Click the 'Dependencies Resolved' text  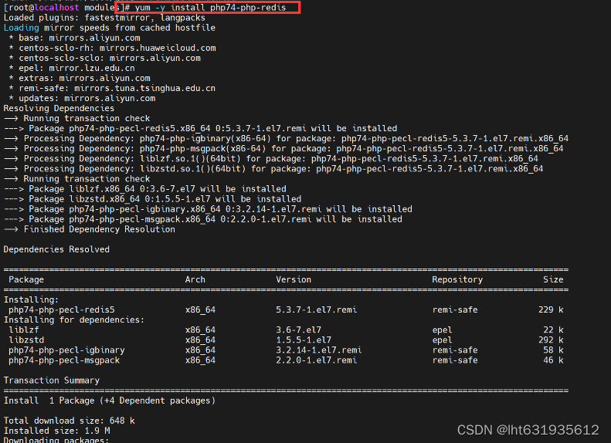(56, 249)
